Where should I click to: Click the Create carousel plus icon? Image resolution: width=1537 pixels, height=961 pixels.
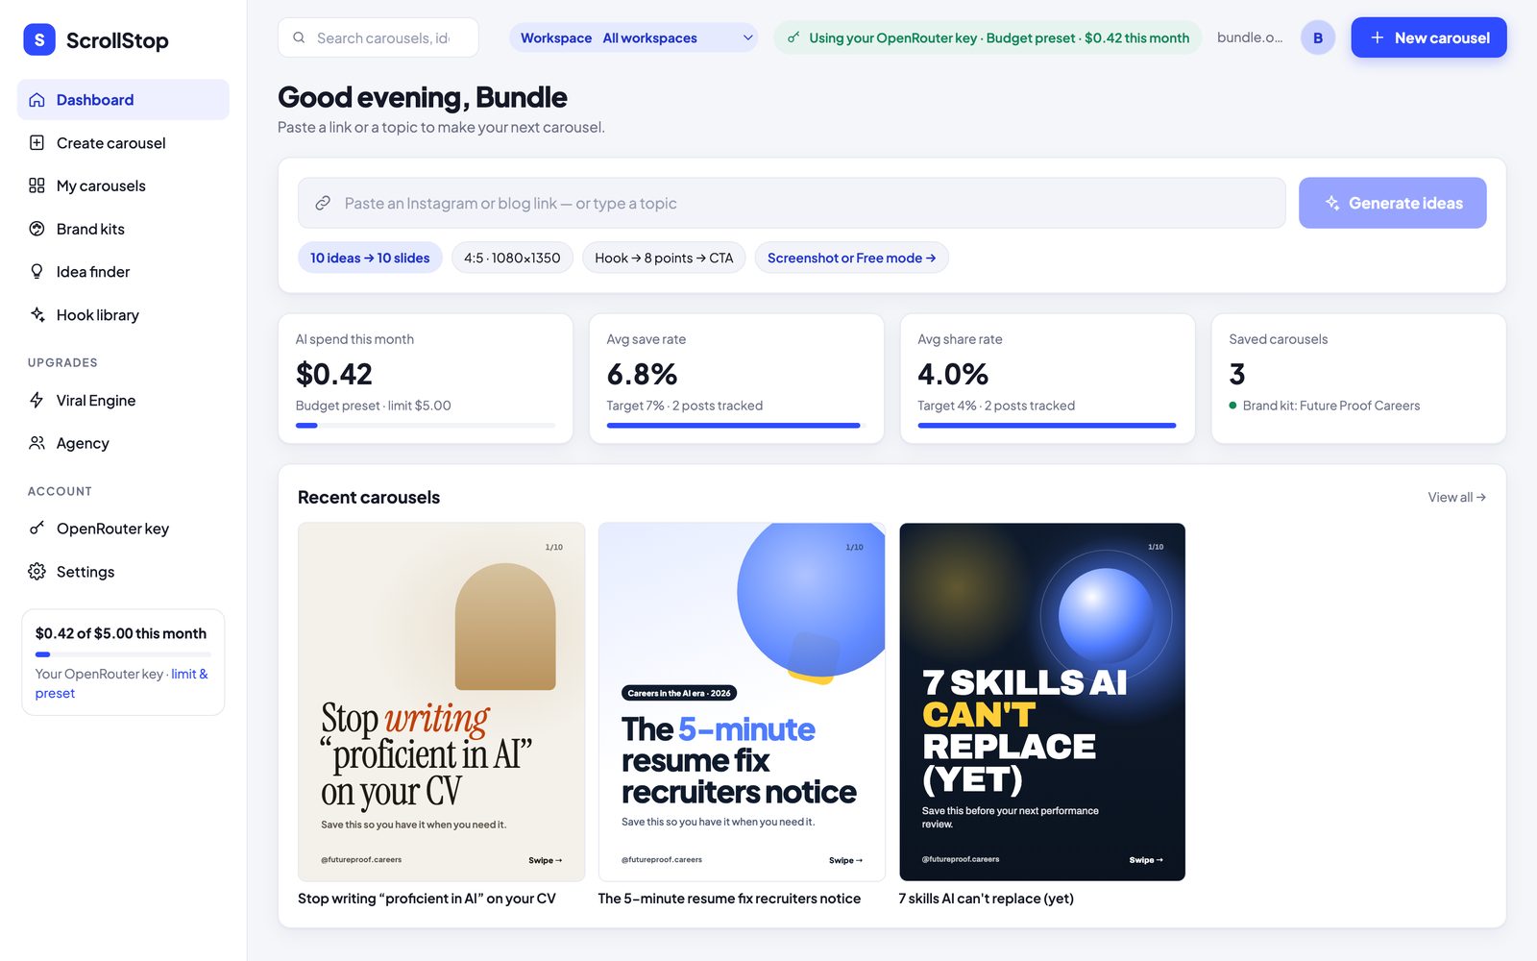point(37,142)
